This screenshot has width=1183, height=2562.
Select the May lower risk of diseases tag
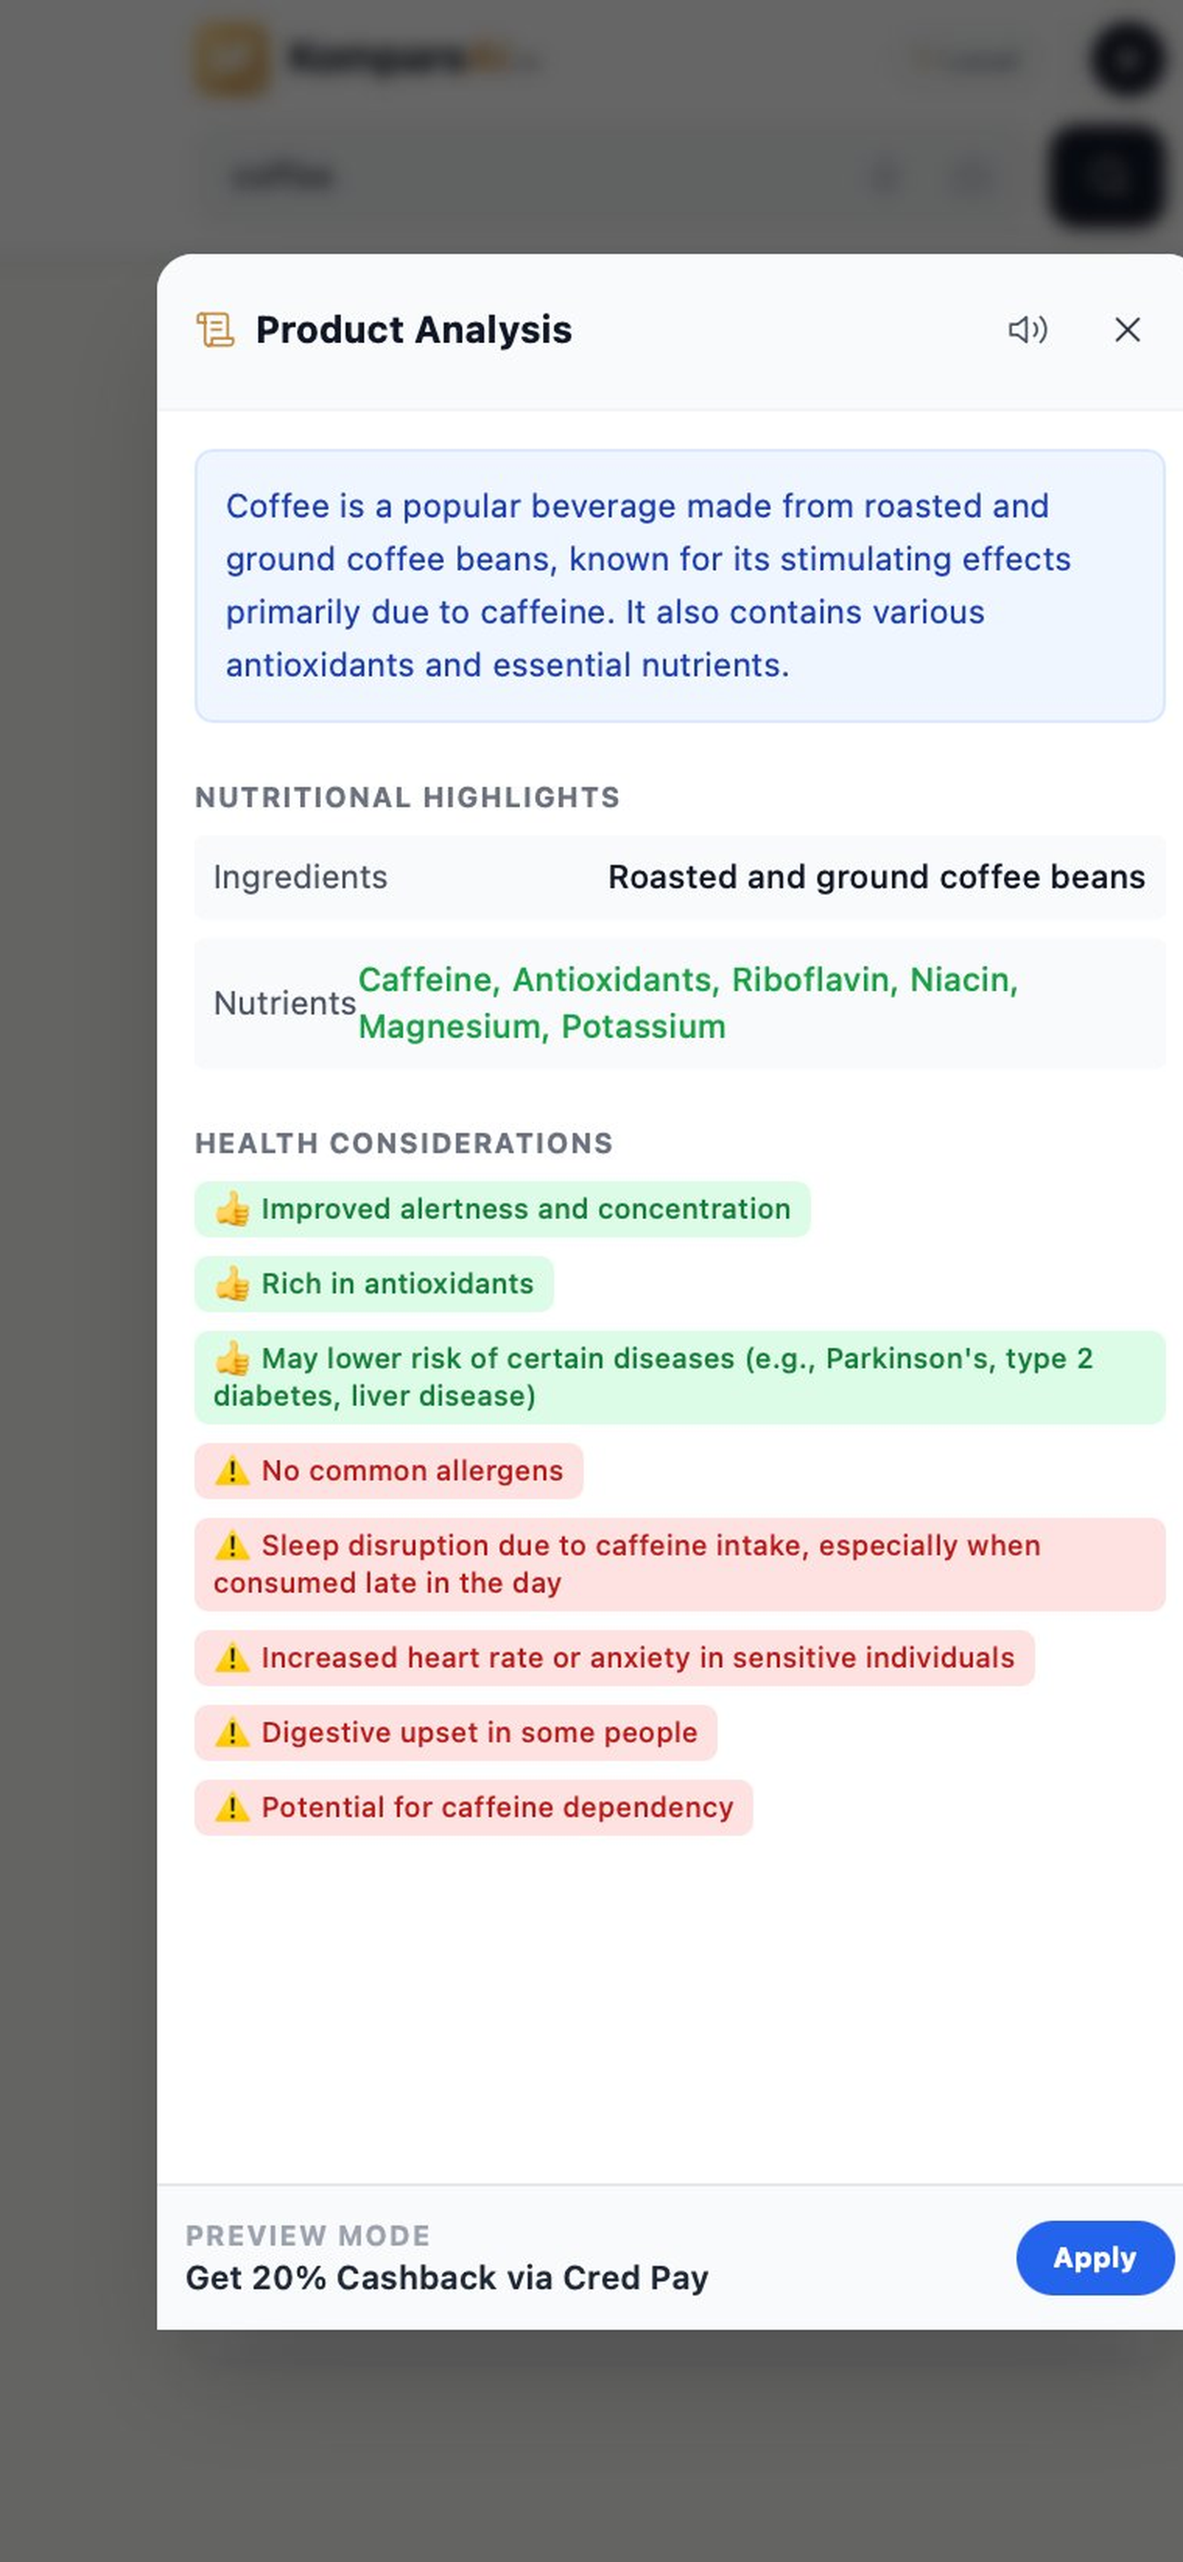(x=680, y=1377)
